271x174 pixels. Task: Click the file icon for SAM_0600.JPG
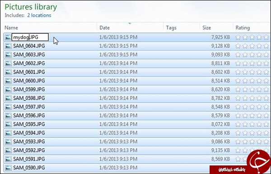8,81
